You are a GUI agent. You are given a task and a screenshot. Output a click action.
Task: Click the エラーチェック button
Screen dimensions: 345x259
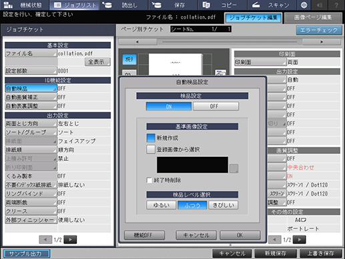coord(319,30)
